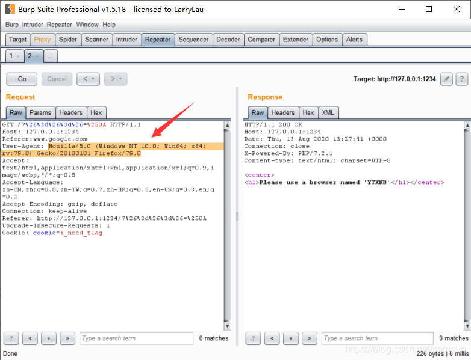Click the highlighted User-Agent value text
The image size is (471, 360).
[x=113, y=150]
